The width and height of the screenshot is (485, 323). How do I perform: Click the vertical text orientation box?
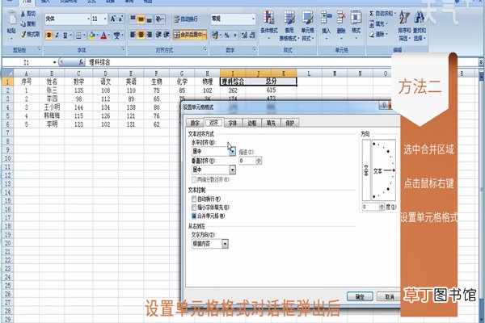tap(366, 170)
